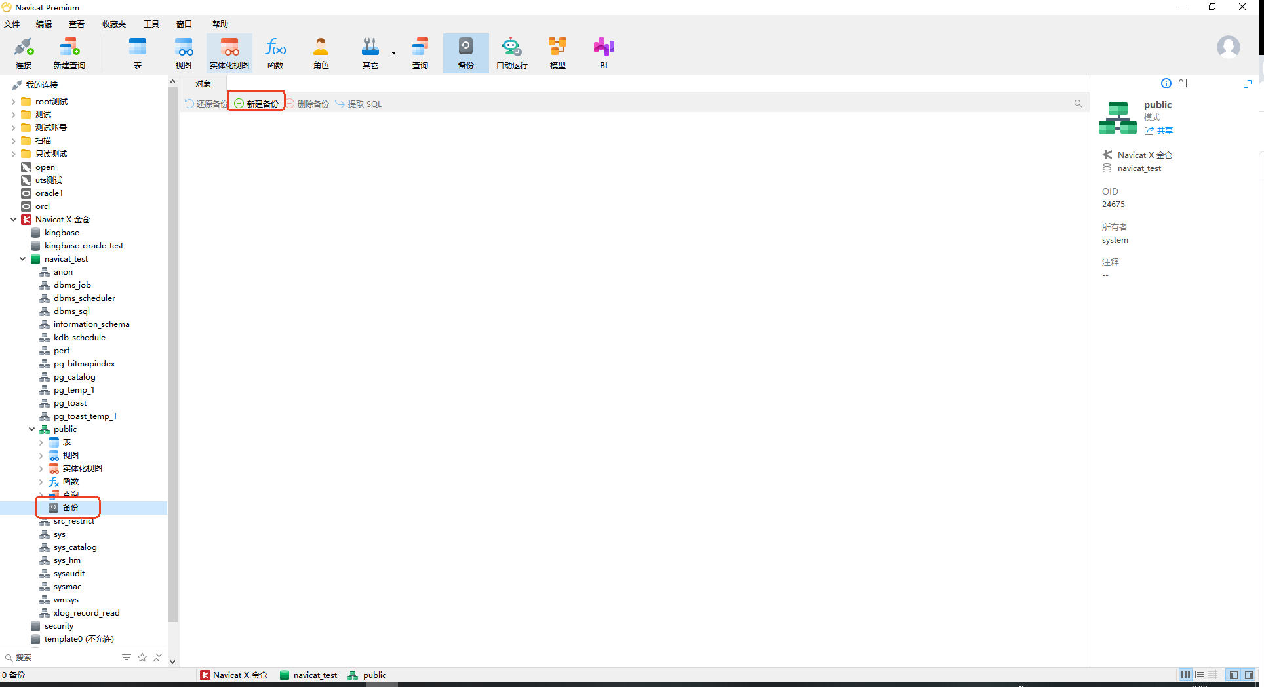
Task: Click the collapse-all icon below the tree
Action: [x=157, y=657]
